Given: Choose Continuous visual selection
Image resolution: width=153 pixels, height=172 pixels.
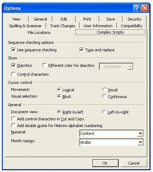Looking at the screenshot, I should [x=104, y=96].
